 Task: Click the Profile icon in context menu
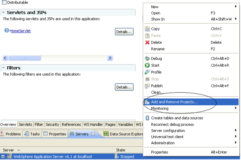tap(147, 72)
